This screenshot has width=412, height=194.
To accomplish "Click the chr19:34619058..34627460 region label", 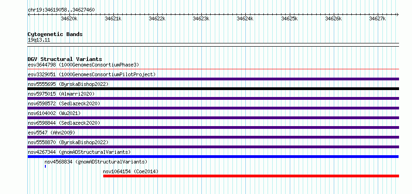I will click(x=61, y=10).
